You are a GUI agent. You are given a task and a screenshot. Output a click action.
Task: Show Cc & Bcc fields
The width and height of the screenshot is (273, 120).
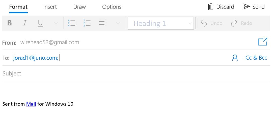256,58
